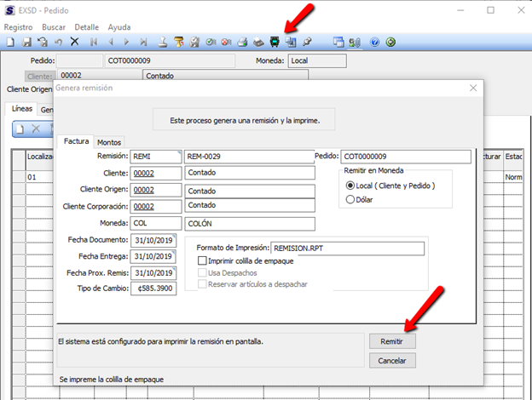Viewport: 532px width, 400px height.
Task: Click the Pedido field COT0000009 in dialog
Action: click(406, 157)
